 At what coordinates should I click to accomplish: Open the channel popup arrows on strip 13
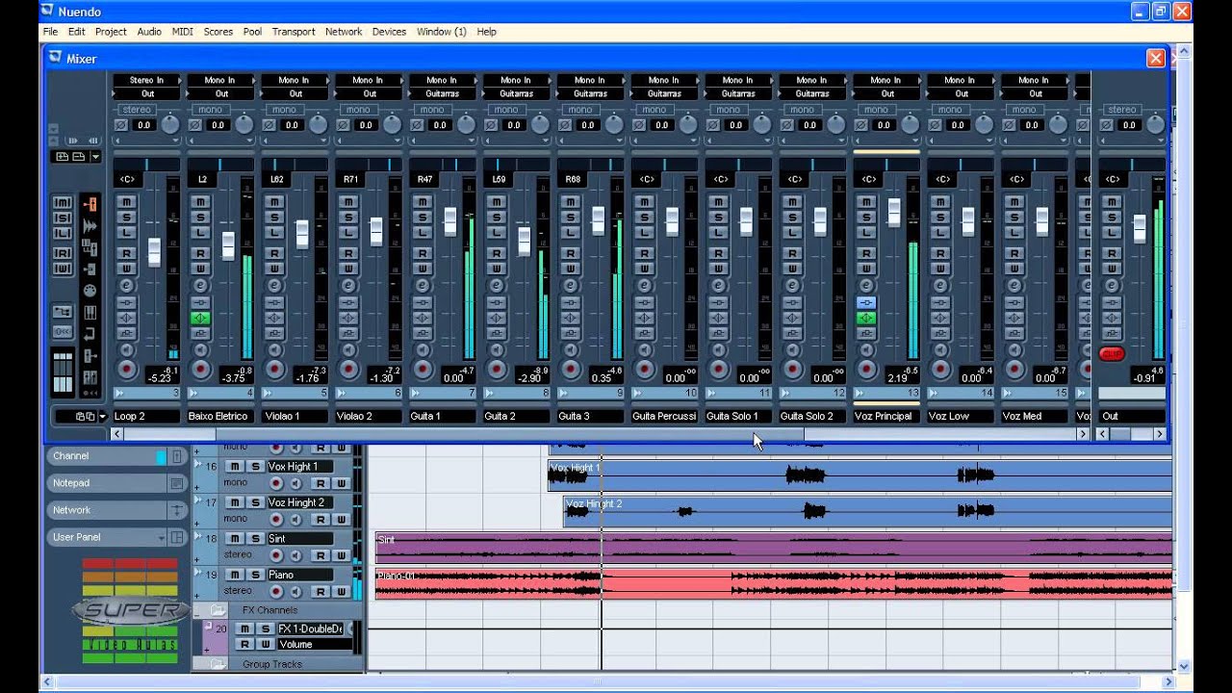pos(860,393)
